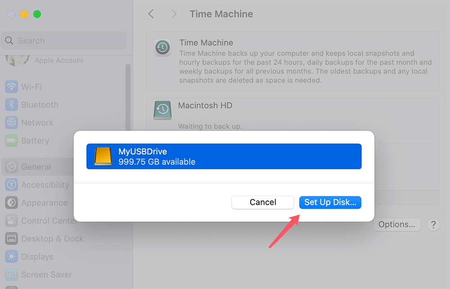Open Appearance settings via its icon

point(10,203)
